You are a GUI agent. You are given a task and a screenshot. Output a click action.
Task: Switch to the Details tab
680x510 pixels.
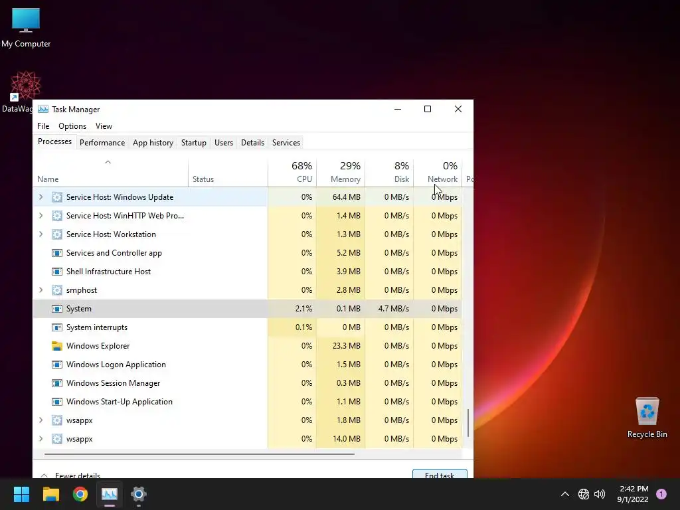tap(253, 143)
